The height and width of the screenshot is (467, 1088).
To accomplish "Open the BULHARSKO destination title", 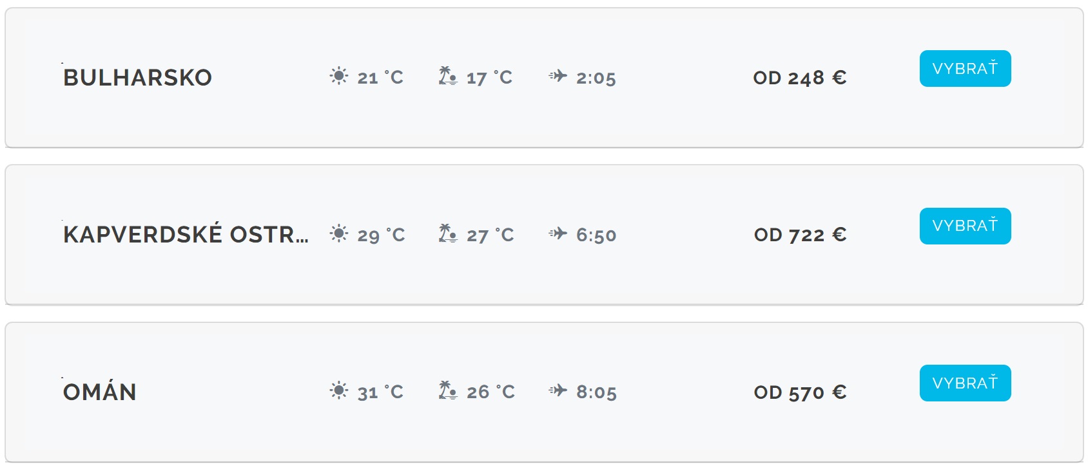I will pyautogui.click(x=137, y=78).
